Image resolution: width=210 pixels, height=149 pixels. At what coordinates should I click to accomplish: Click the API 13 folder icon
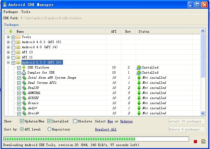(18, 52)
